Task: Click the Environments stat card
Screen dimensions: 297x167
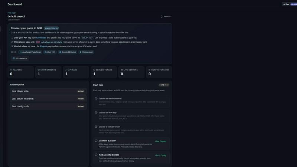Action: point(48,72)
